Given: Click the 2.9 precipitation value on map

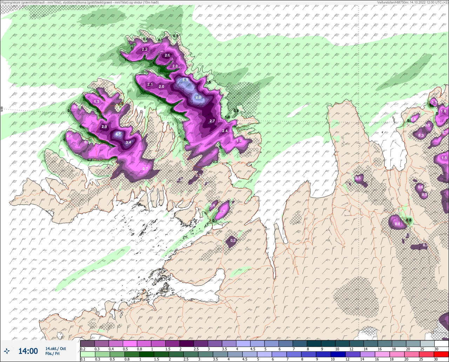Looking at the screenshot, I should (104, 127).
